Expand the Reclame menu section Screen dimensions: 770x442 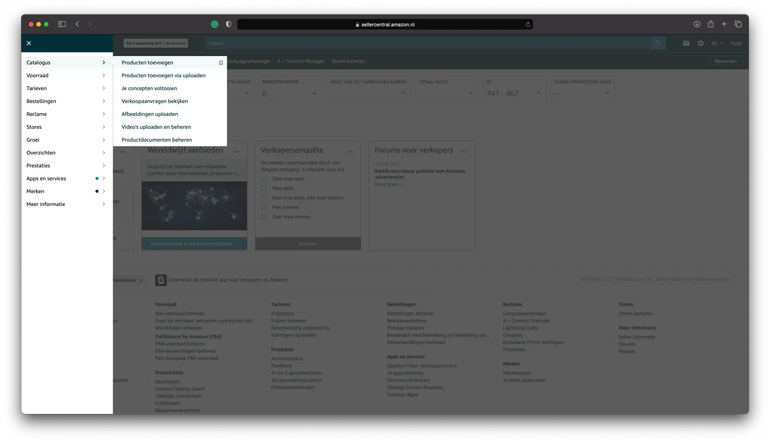tap(67, 114)
